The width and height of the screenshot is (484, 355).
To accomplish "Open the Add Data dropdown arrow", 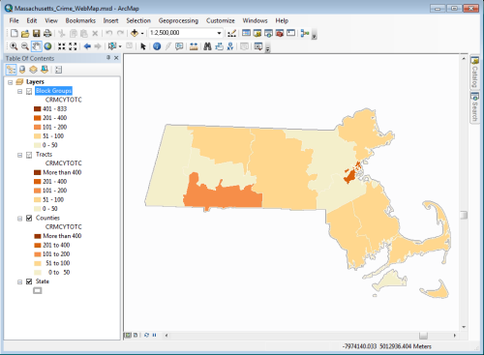I will (142, 33).
